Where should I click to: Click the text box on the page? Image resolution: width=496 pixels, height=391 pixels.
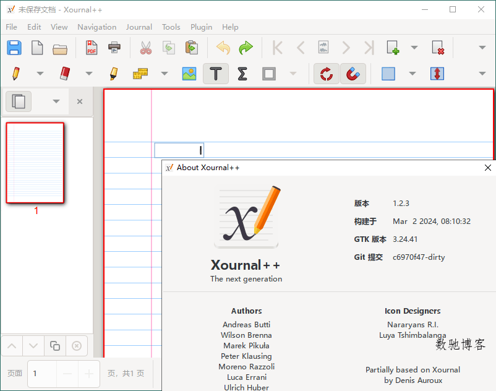point(179,150)
